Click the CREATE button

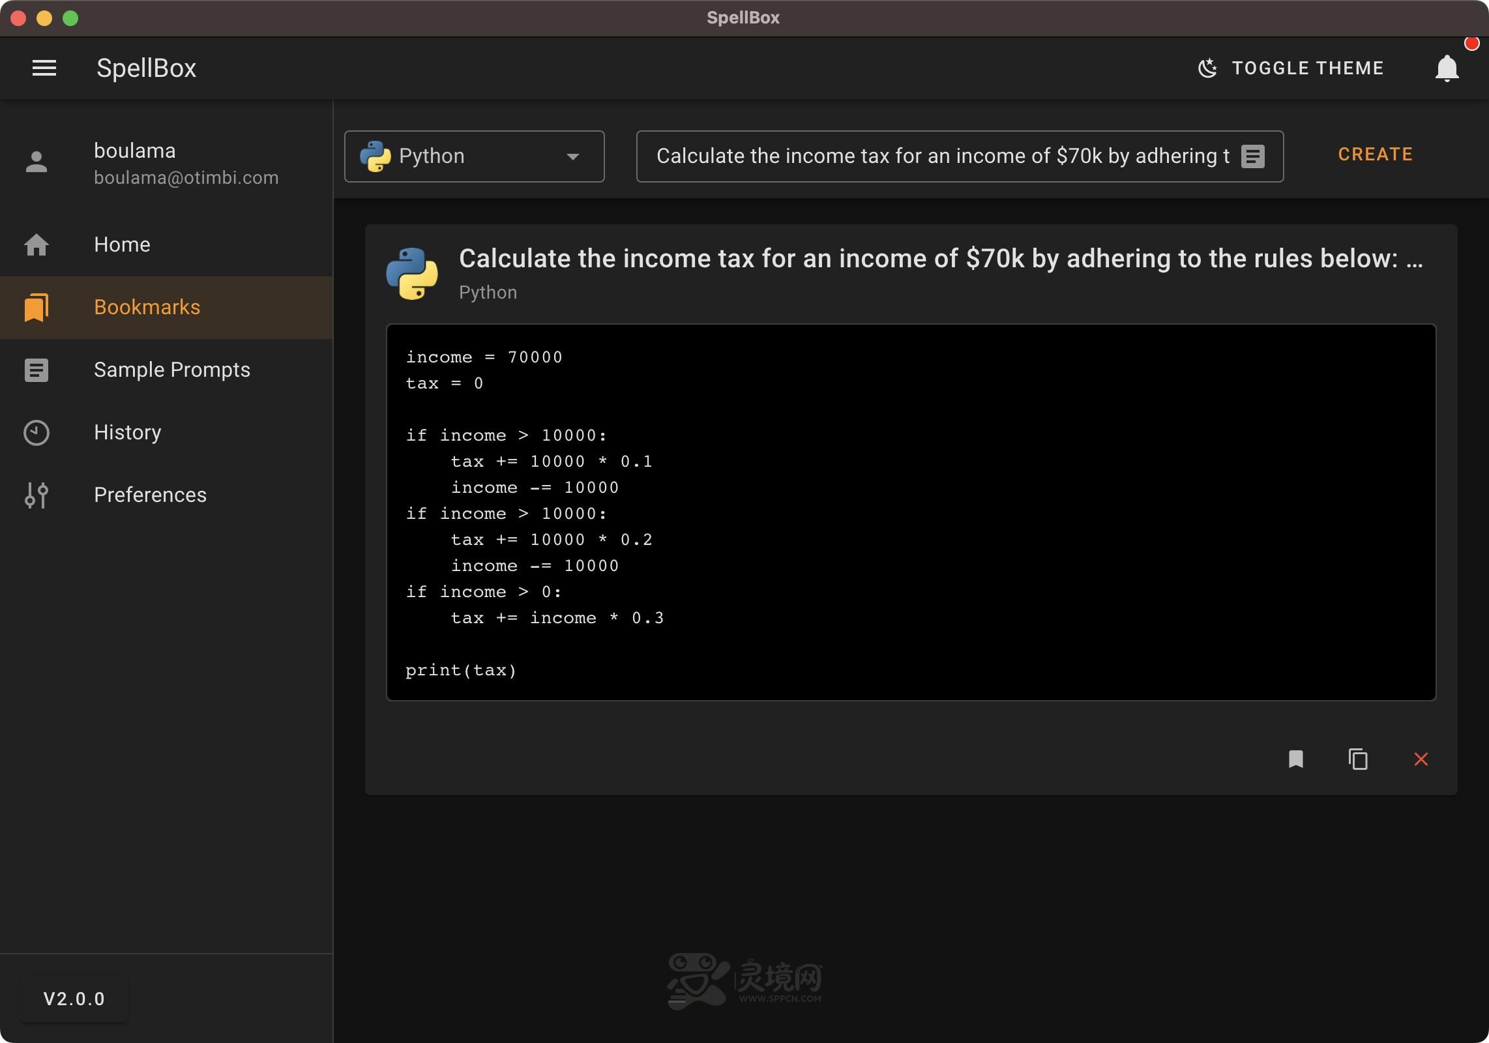[x=1375, y=154]
